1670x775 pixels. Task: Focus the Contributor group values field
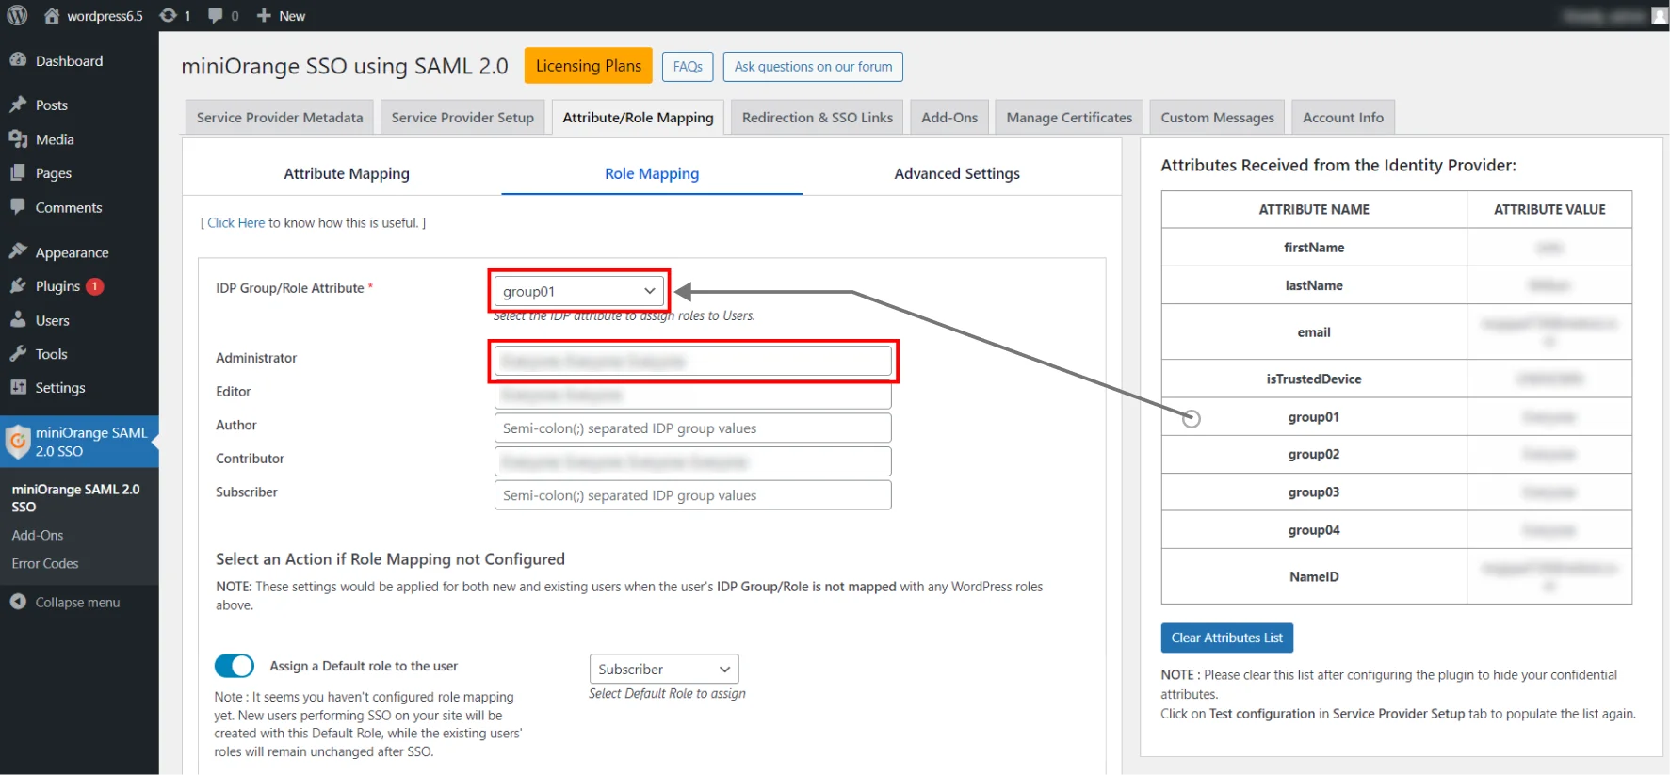coord(692,461)
